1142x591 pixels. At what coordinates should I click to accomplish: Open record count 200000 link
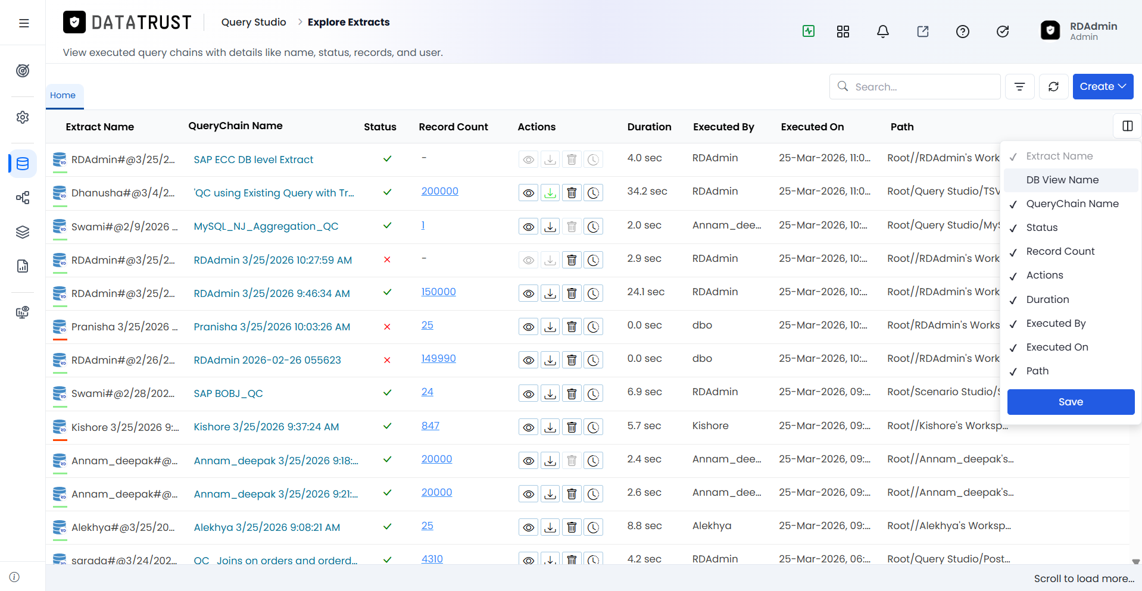439,191
